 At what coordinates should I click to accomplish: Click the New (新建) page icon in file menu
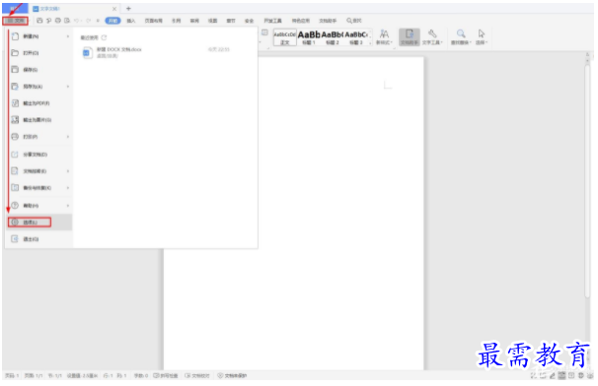15,36
